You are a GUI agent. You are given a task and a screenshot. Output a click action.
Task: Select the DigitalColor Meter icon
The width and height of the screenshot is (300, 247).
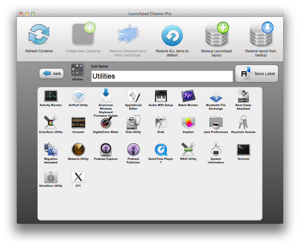click(x=106, y=122)
